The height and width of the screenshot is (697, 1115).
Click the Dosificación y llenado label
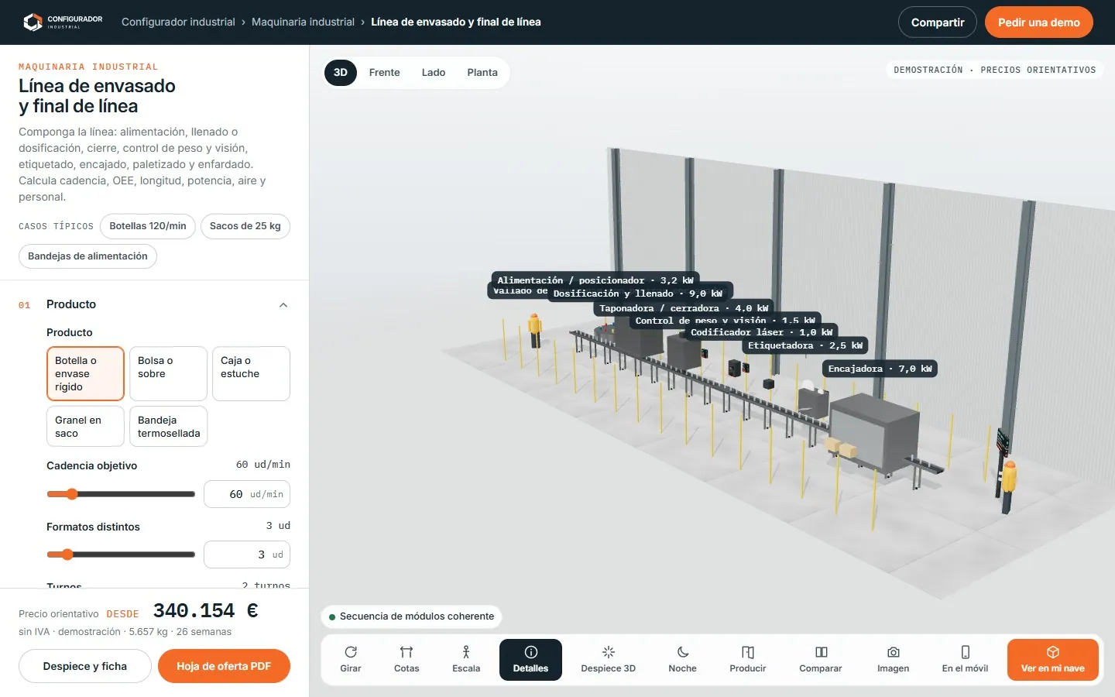click(638, 294)
